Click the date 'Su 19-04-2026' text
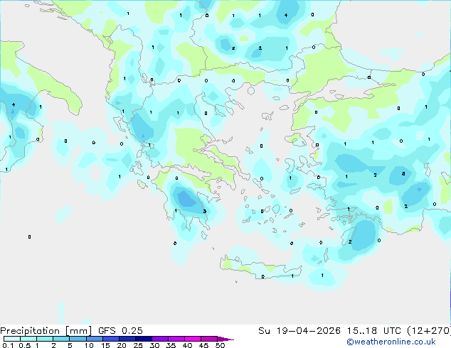The height and width of the screenshot is (348, 451). click(299, 331)
